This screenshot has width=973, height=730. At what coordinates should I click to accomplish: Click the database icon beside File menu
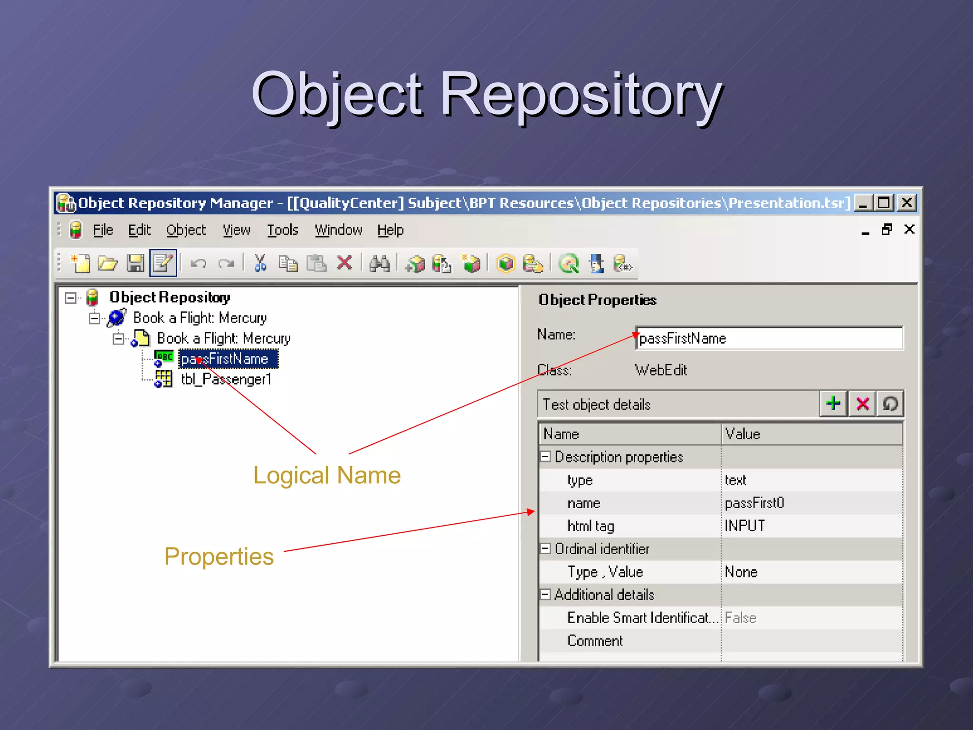[x=76, y=230]
